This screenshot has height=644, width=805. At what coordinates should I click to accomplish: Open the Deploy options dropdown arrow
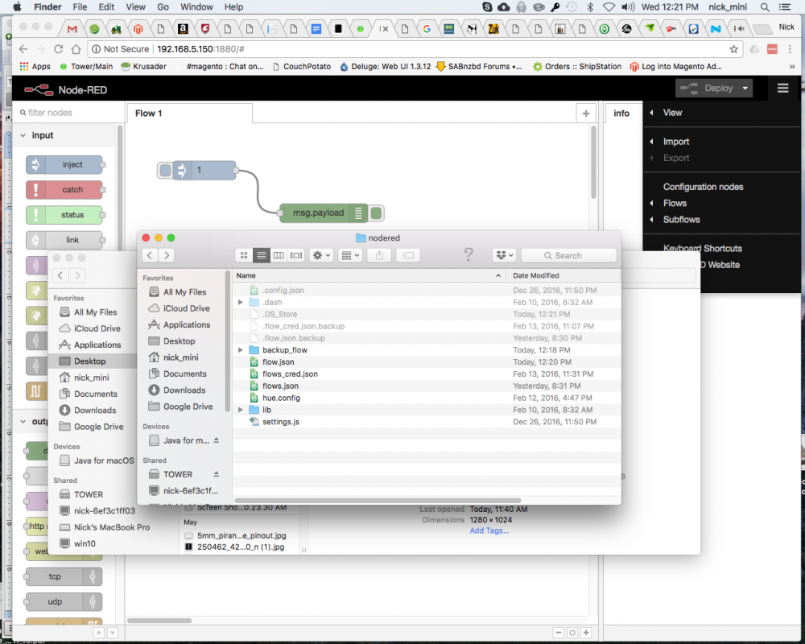coord(745,89)
